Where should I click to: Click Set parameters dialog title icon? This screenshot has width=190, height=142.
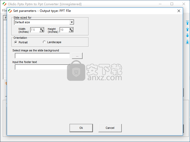click(x=10, y=11)
